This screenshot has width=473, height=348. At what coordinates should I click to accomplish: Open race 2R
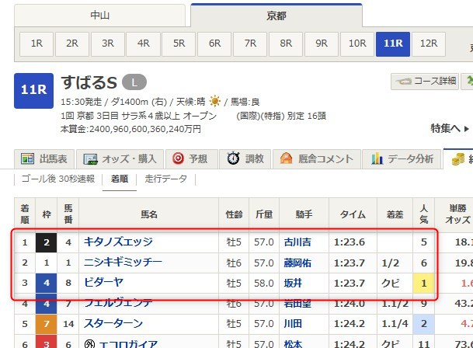point(72,44)
